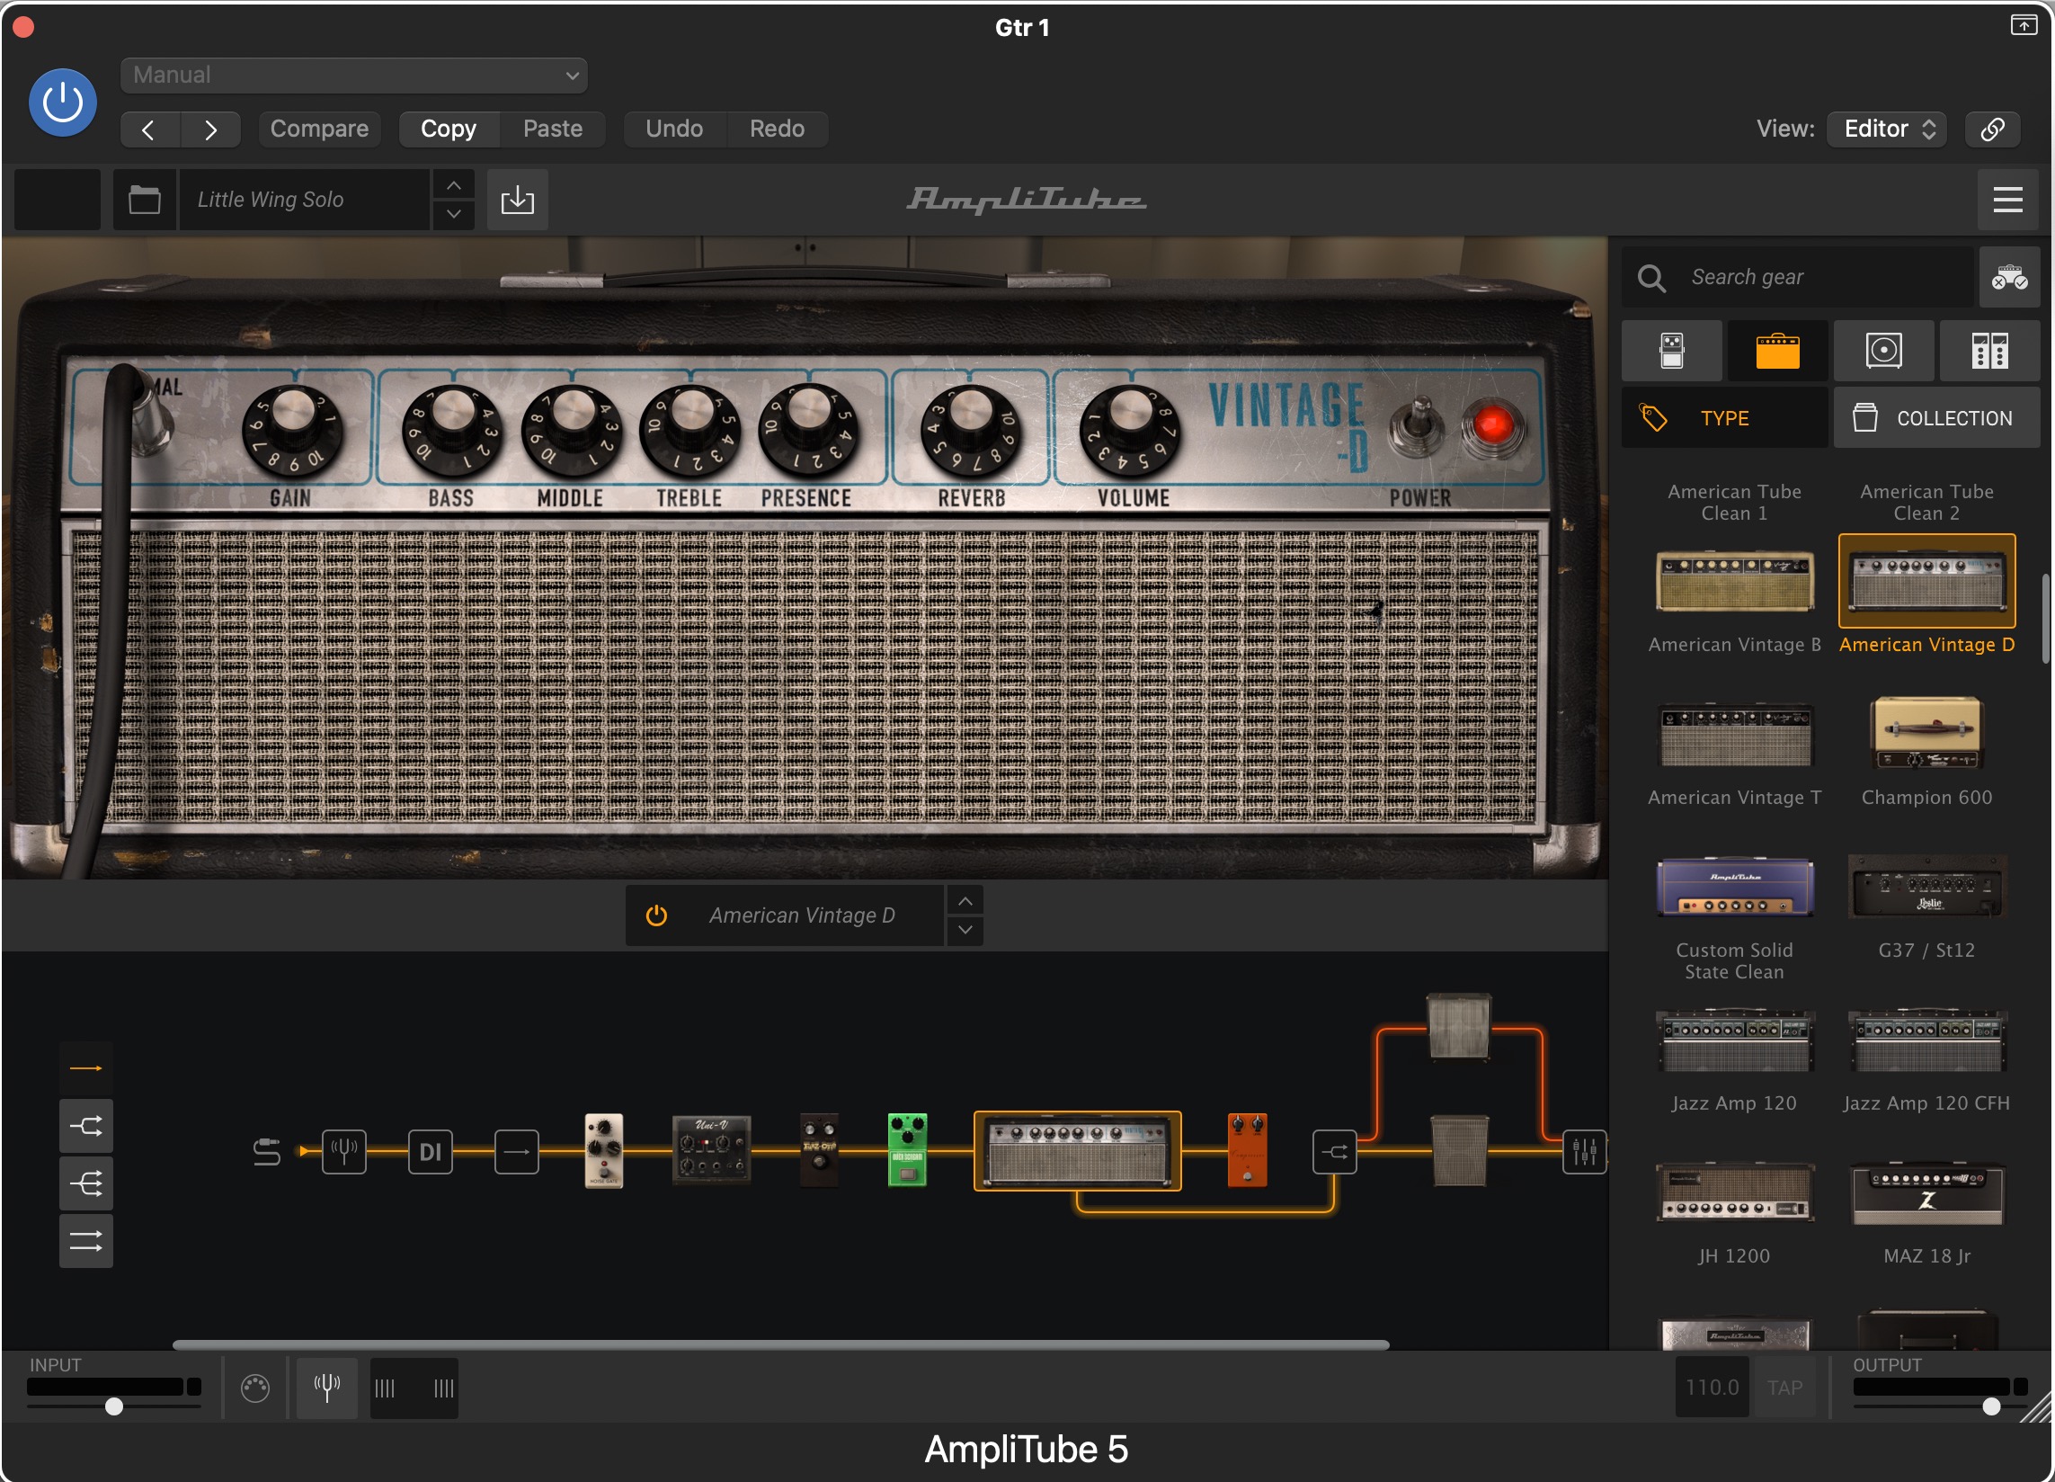The height and width of the screenshot is (1482, 2055).
Task: Select the American Vintage D amp thumbnail
Action: [1927, 581]
